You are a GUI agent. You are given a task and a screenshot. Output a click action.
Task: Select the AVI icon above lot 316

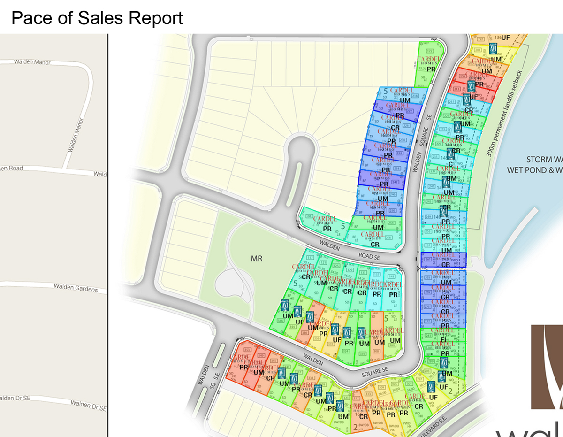pyautogui.click(x=362, y=334)
